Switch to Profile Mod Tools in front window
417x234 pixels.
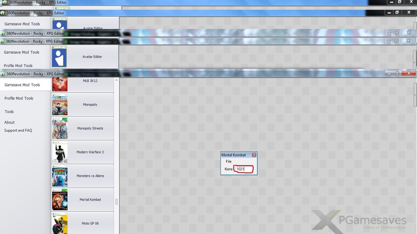(19, 98)
